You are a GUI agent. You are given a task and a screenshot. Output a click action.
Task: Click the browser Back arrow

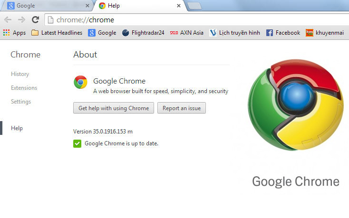[x=8, y=20]
